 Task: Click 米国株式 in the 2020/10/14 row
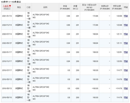point(19,25)
